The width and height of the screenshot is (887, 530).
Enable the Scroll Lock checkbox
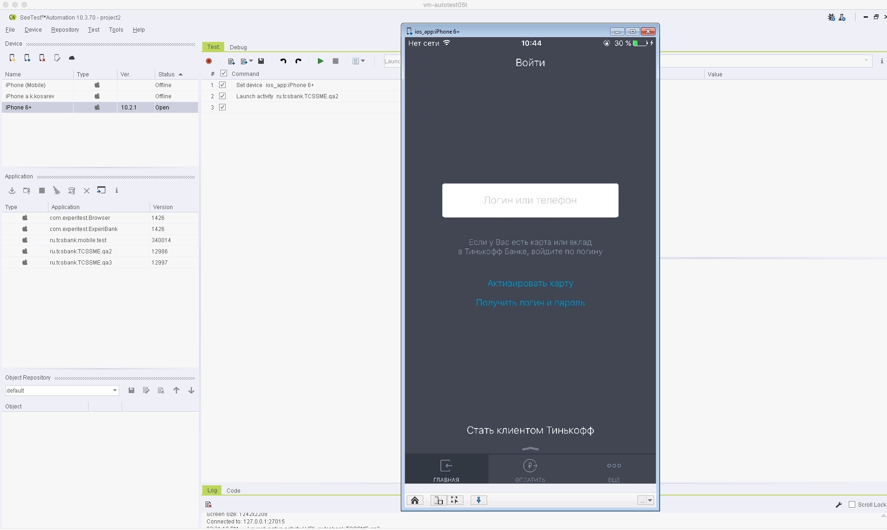852,505
